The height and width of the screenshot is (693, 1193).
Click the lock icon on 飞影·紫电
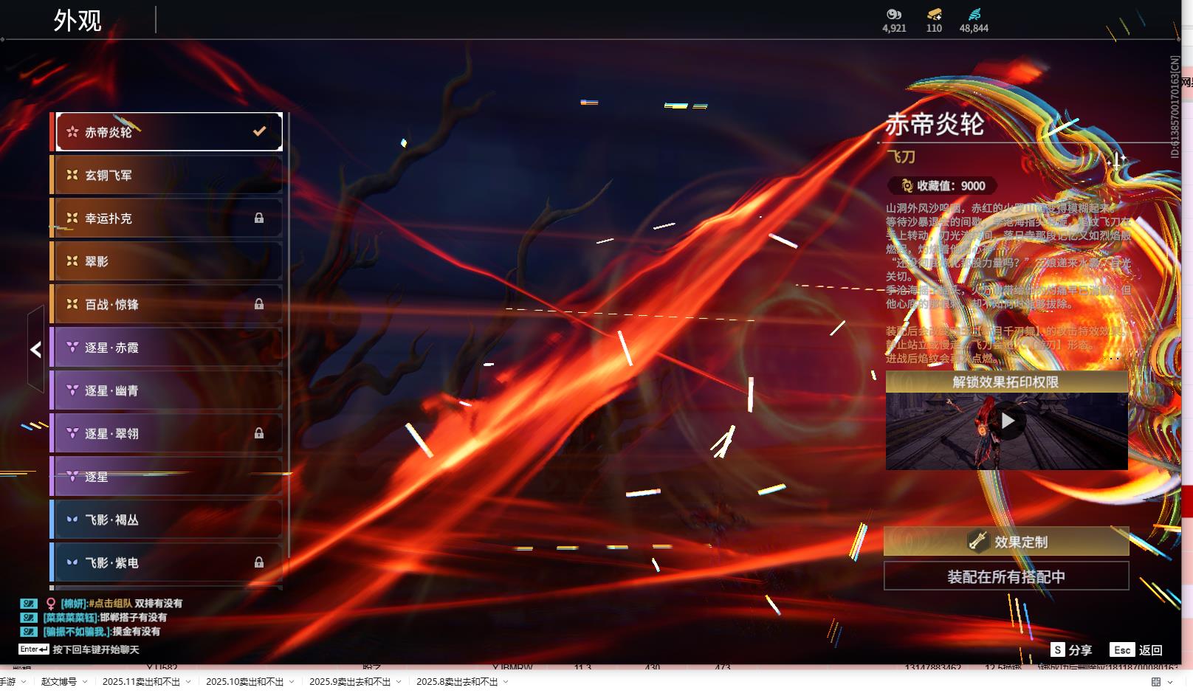259,562
